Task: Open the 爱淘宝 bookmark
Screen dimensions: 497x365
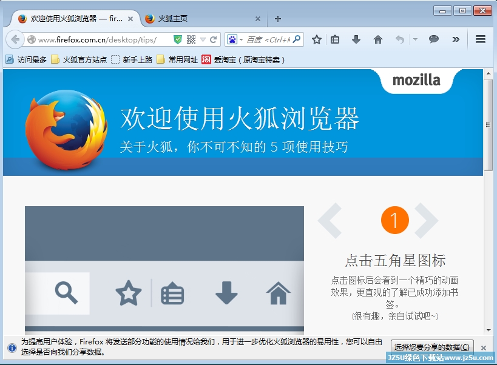Action: 243,59
